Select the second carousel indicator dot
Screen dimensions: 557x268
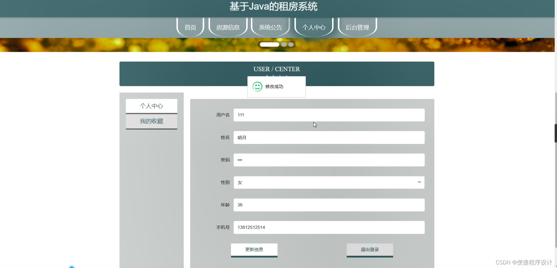284,44
